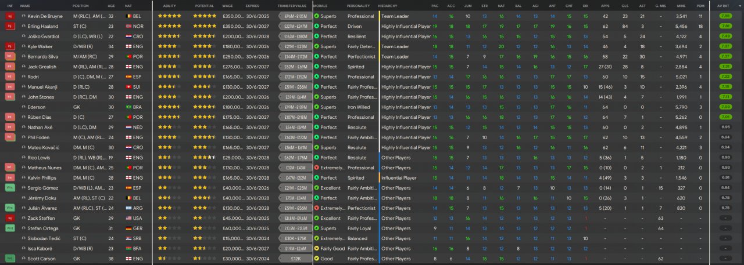Click Ederson's 5,790 minutes value
The width and height of the screenshot is (744, 265).
coord(682,107)
